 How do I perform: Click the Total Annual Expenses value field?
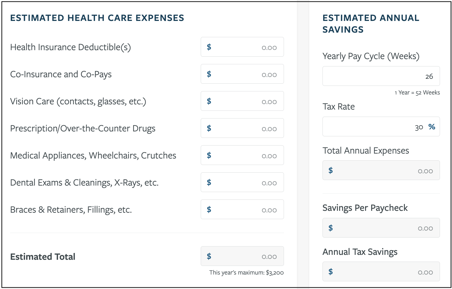(381, 171)
